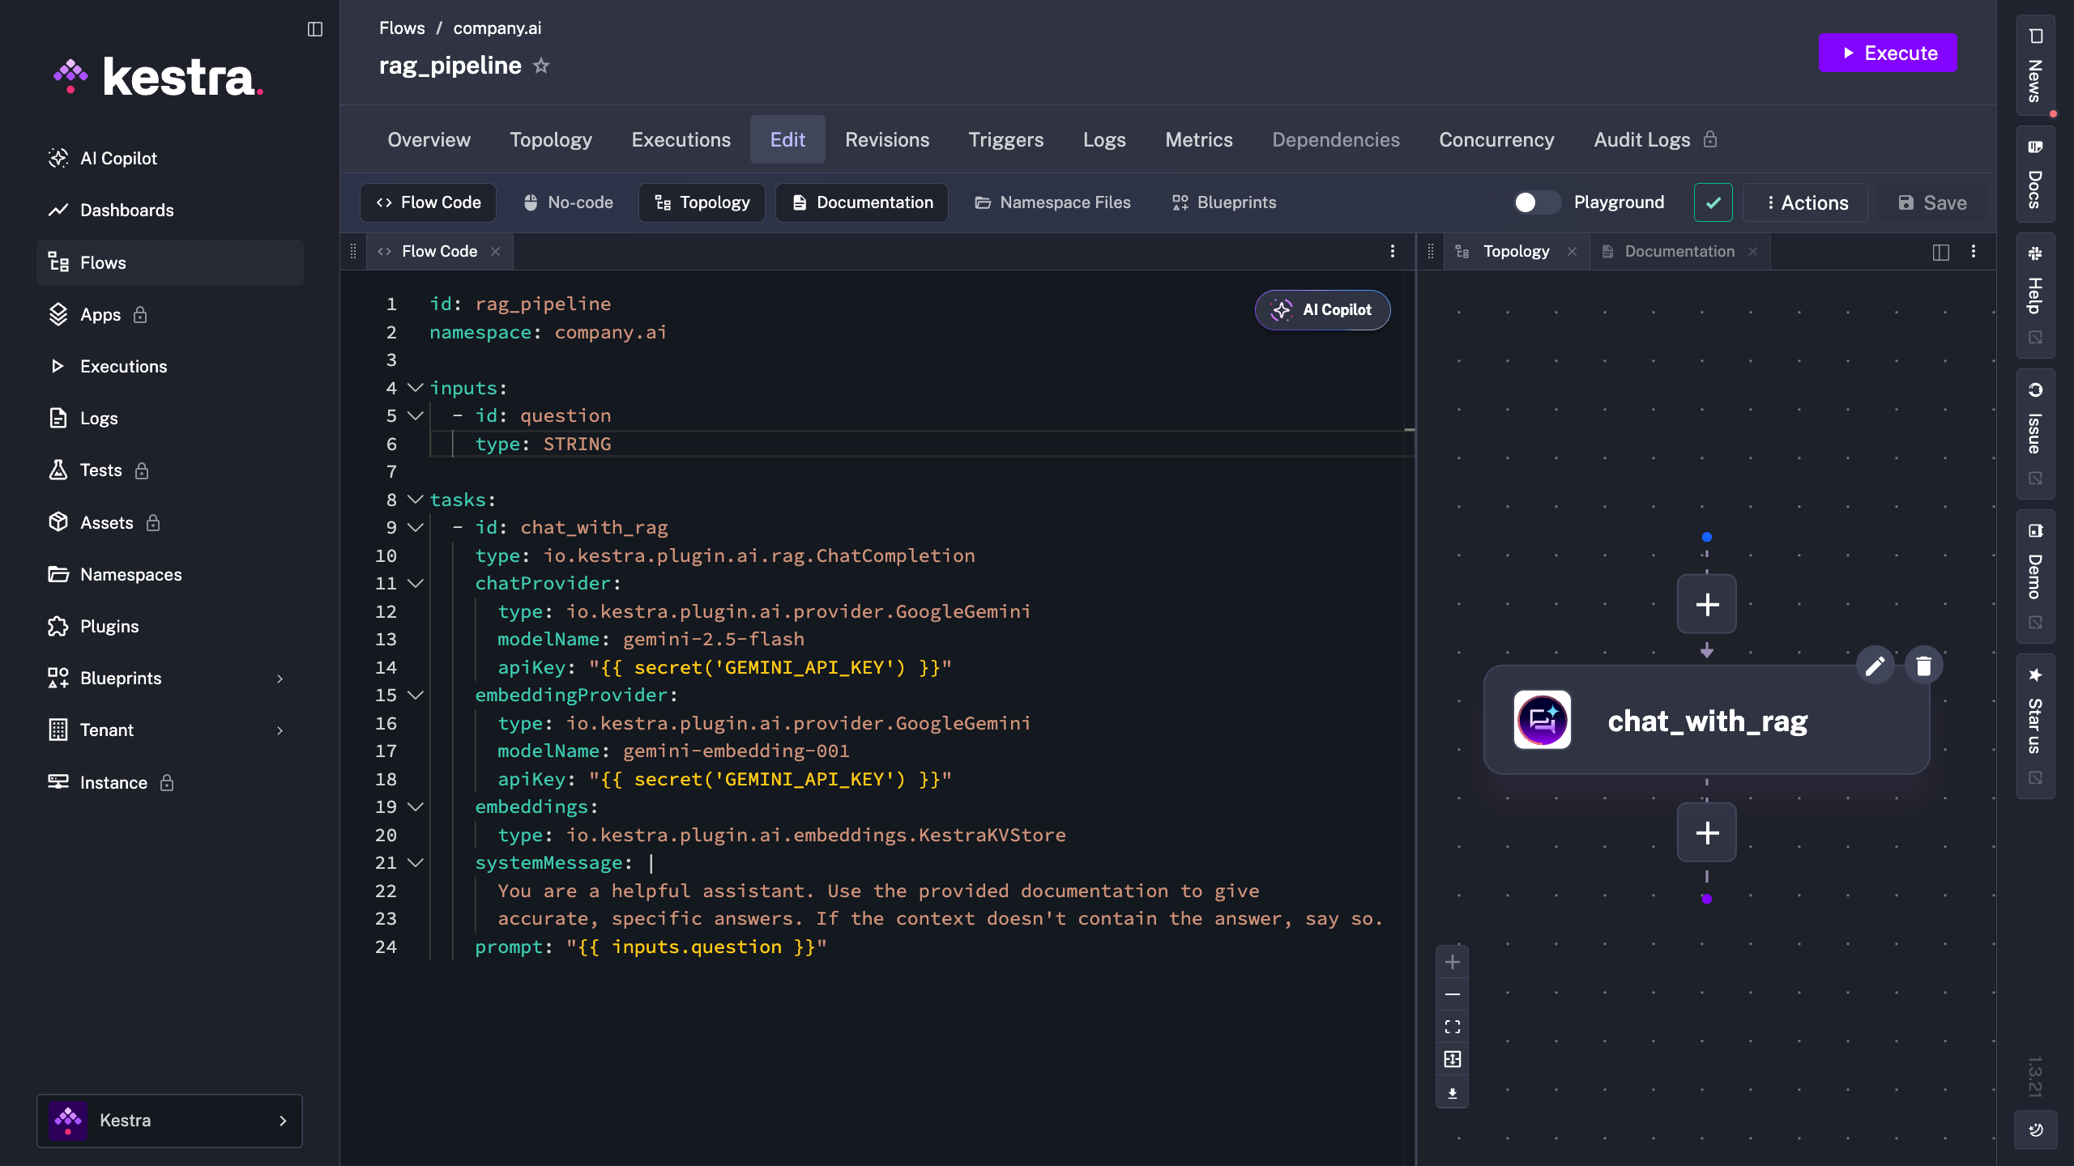This screenshot has height=1166, width=2074.
Task: Switch to the Metrics tab
Action: (1199, 139)
